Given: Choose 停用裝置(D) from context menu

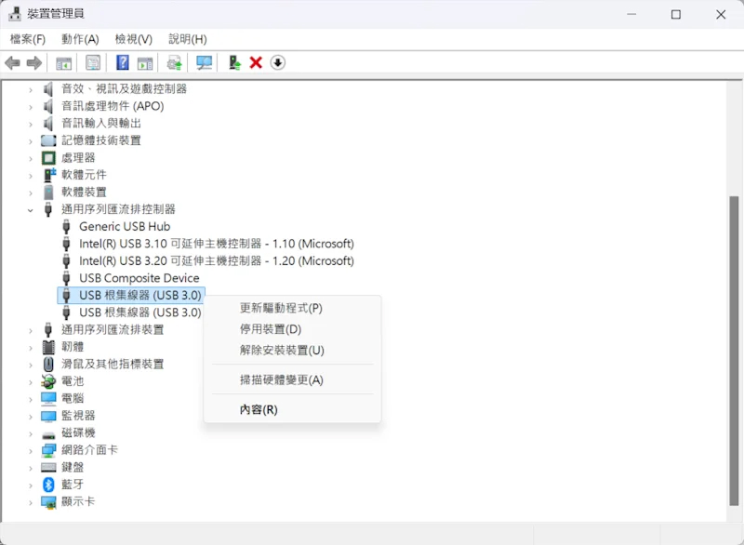Looking at the screenshot, I should [292, 329].
